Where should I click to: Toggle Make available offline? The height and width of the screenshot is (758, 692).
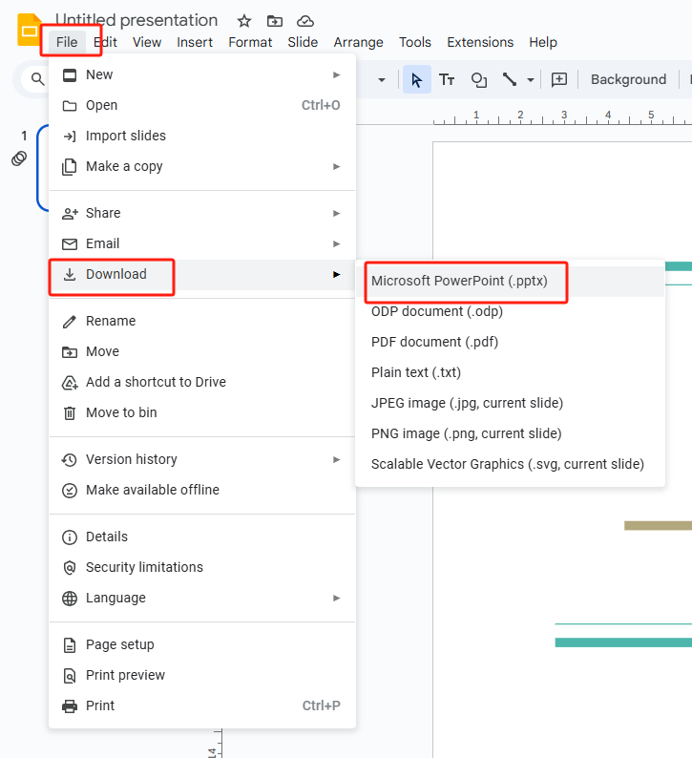coord(202,490)
